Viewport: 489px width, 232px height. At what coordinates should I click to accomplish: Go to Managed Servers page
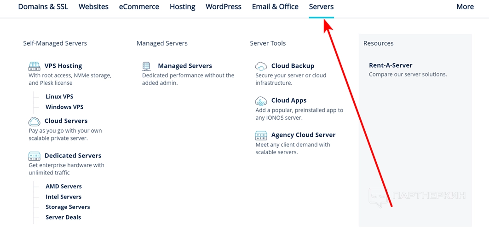[185, 66]
